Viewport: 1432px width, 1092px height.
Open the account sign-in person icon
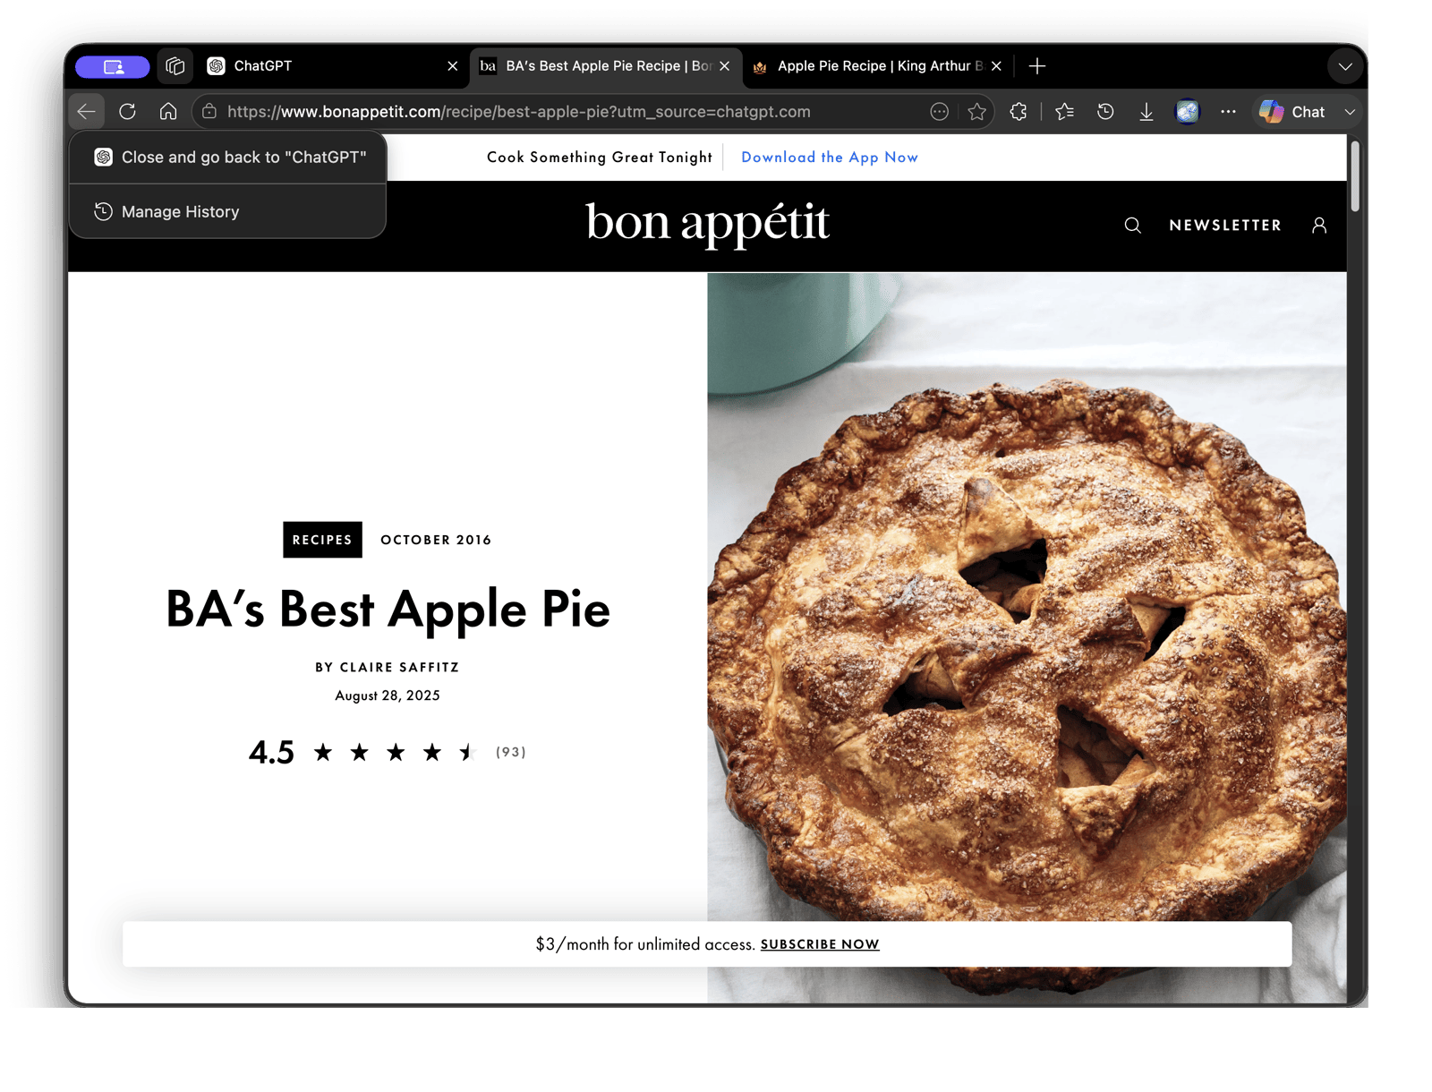(1319, 226)
